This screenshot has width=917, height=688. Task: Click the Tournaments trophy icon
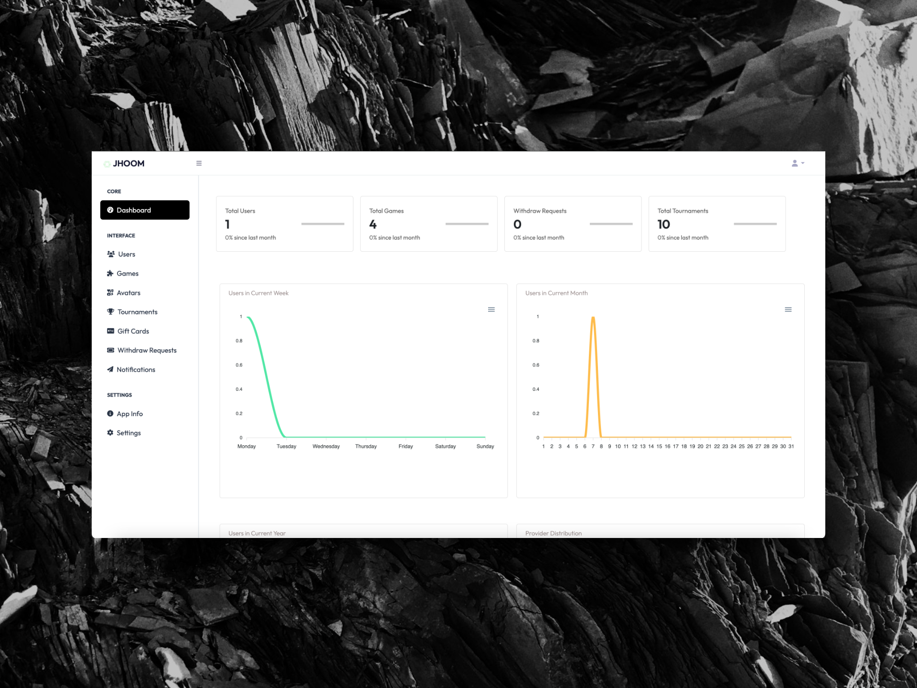(110, 312)
